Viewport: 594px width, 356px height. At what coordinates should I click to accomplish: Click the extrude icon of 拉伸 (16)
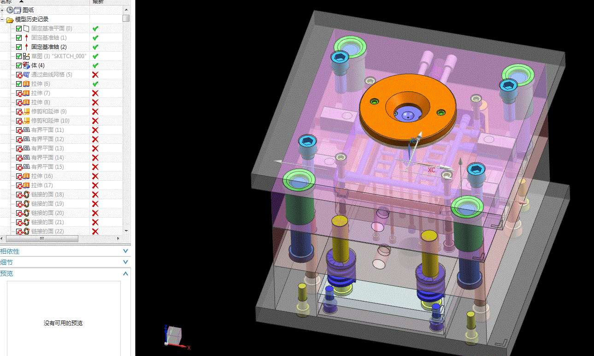[x=26, y=176]
